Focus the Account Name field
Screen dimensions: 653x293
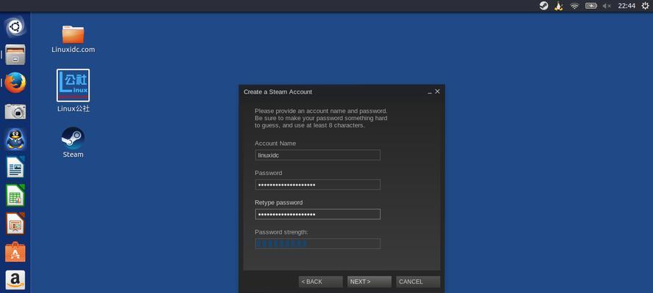317,155
